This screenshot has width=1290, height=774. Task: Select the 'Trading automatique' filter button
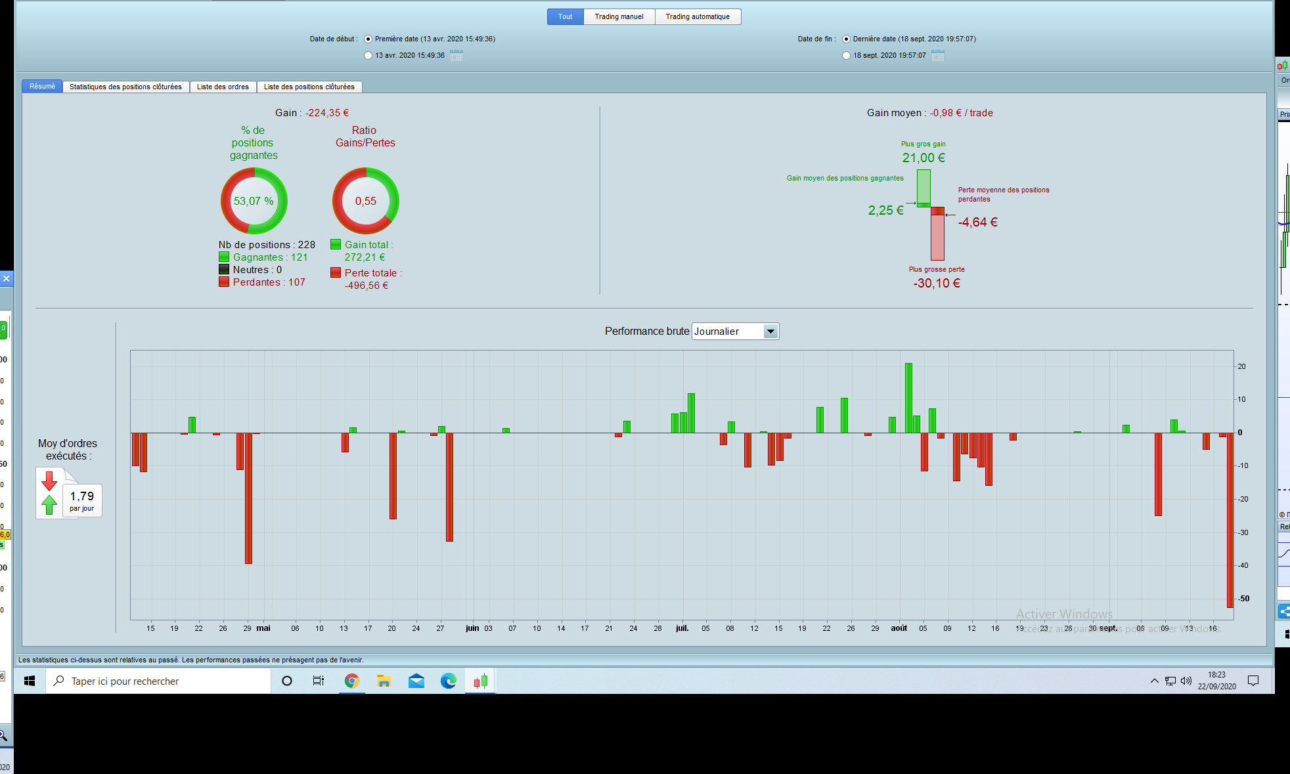click(698, 16)
